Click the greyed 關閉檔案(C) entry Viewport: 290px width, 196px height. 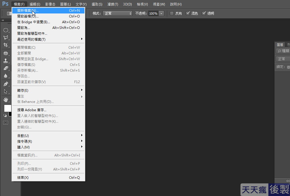[x=48, y=47]
